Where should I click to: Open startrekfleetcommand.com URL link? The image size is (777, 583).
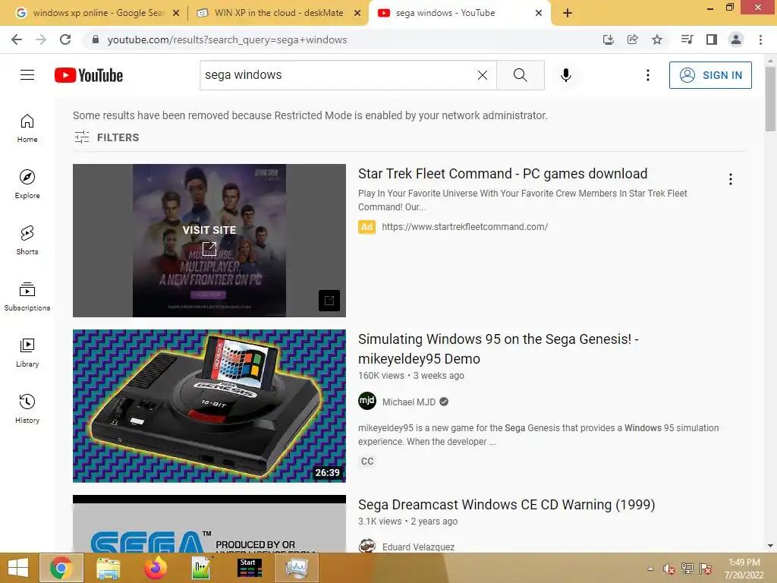pyautogui.click(x=464, y=226)
